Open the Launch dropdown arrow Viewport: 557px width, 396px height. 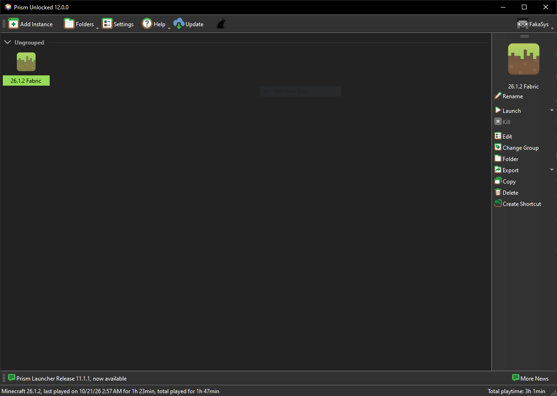point(552,110)
